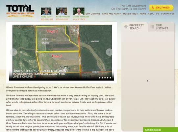Open the ABOUT US menu item
Screen dimensions: 178x132
coord(153,14)
